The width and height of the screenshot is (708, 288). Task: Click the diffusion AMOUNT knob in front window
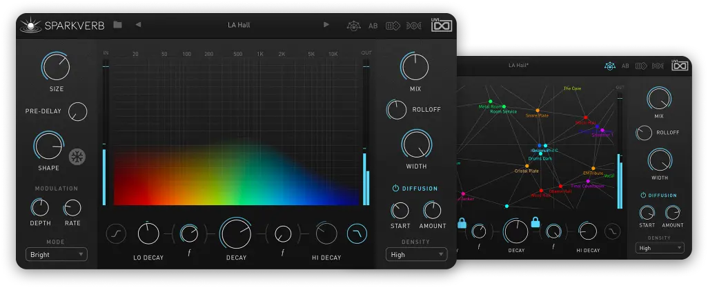pyautogui.click(x=432, y=211)
